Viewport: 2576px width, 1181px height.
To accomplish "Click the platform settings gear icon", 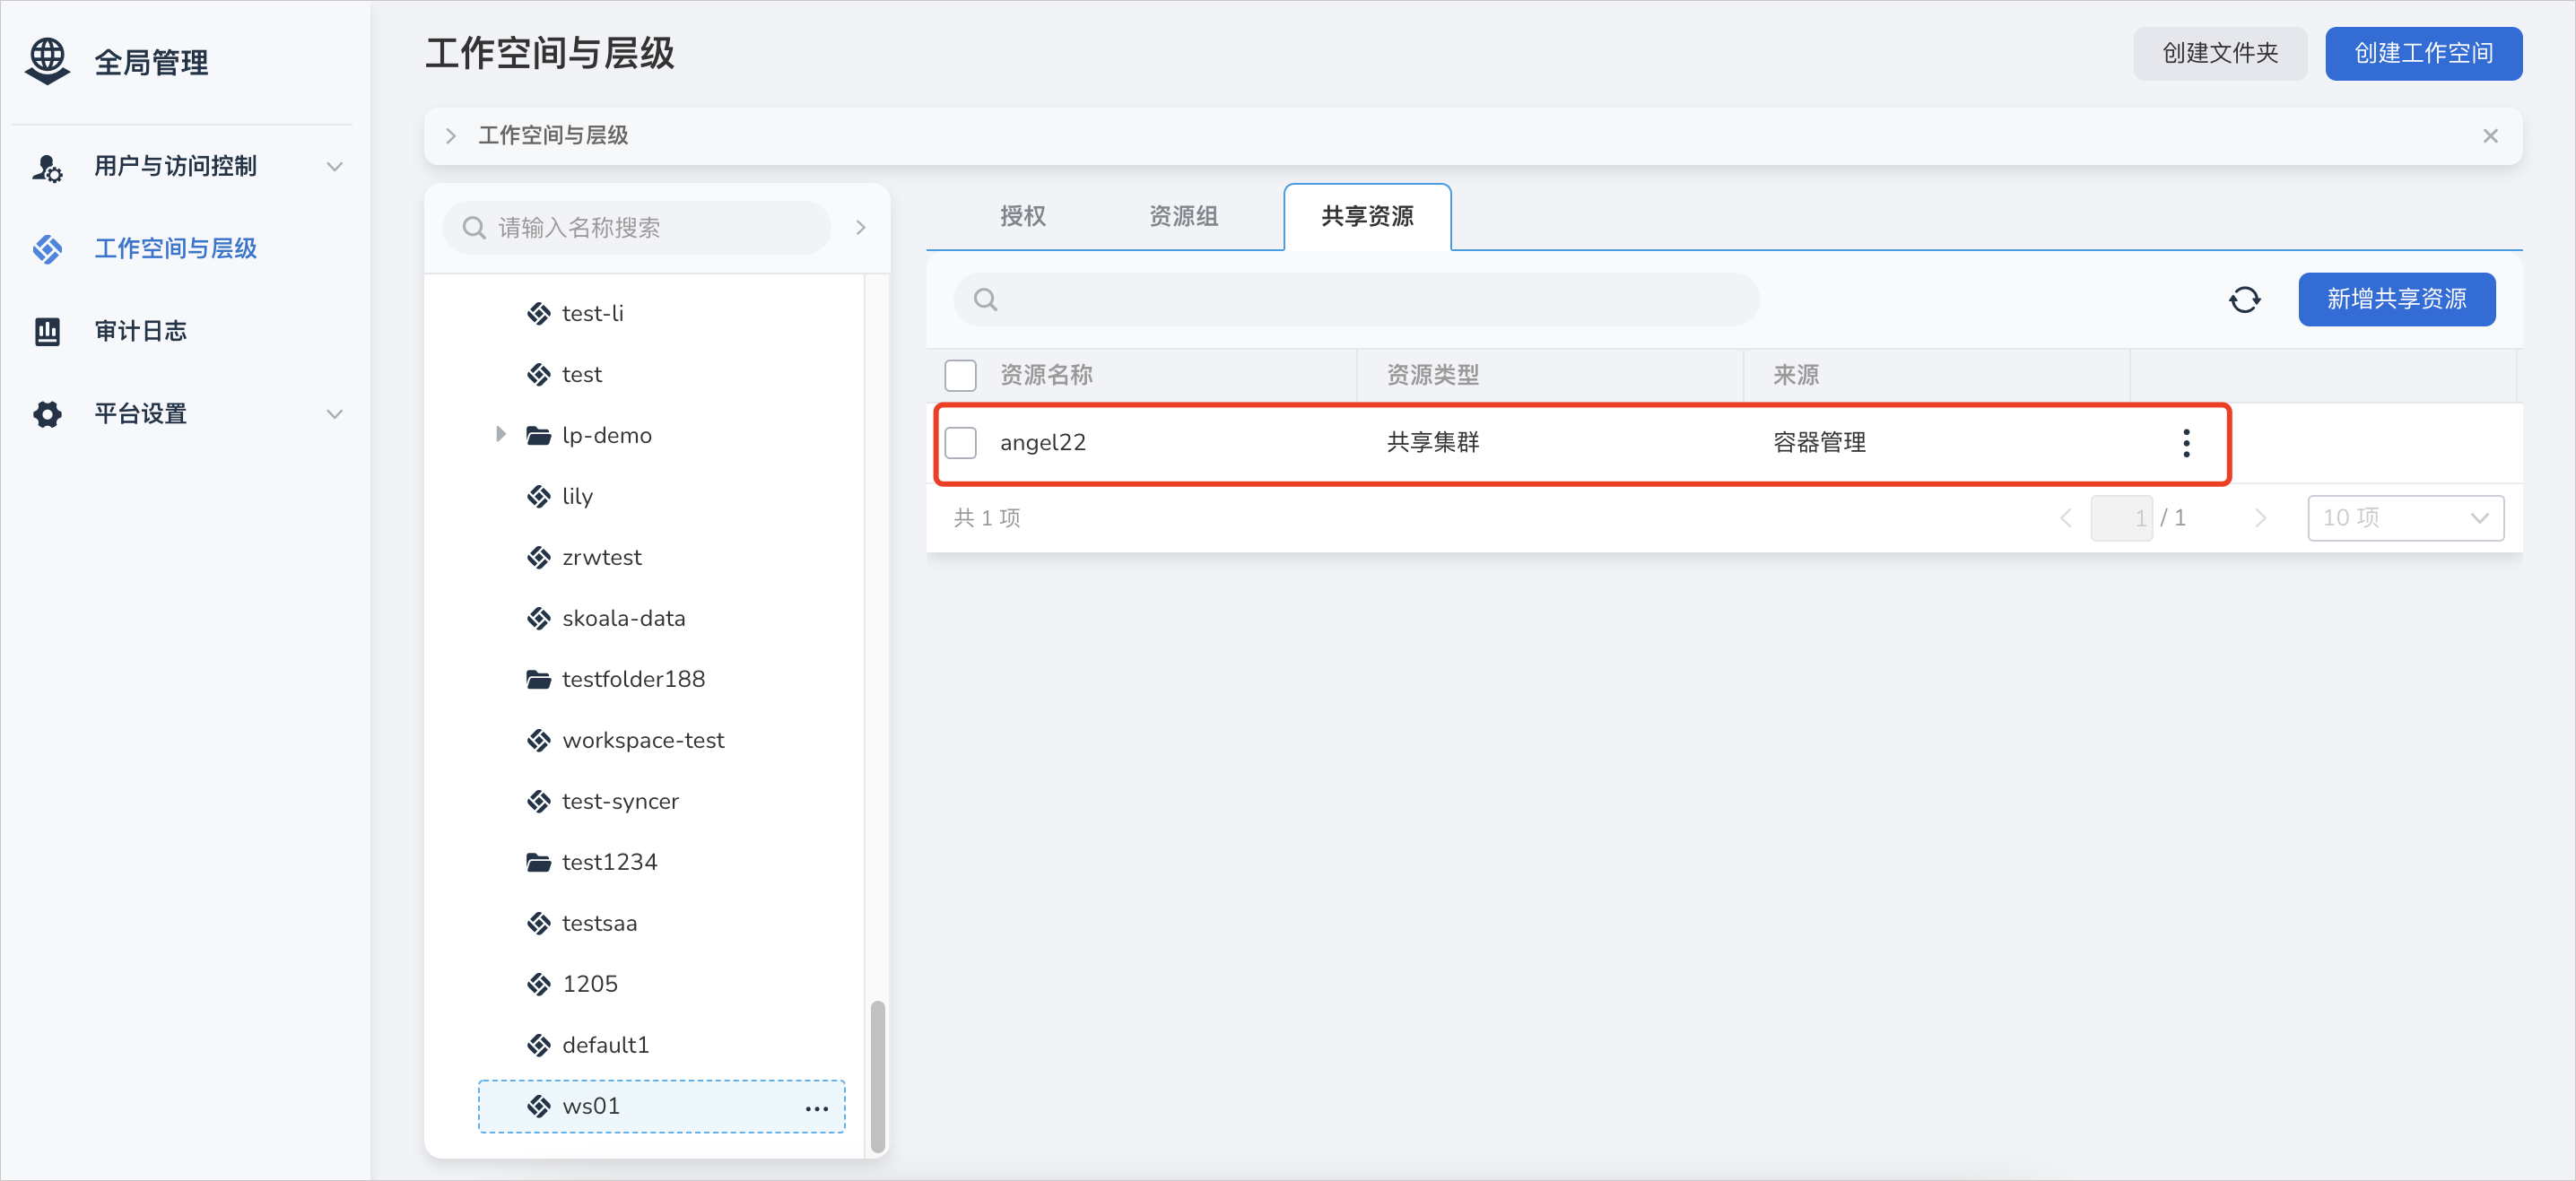I will (x=47, y=414).
